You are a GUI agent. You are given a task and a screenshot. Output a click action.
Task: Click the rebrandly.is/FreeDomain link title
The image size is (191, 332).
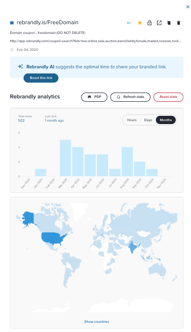tap(48, 22)
